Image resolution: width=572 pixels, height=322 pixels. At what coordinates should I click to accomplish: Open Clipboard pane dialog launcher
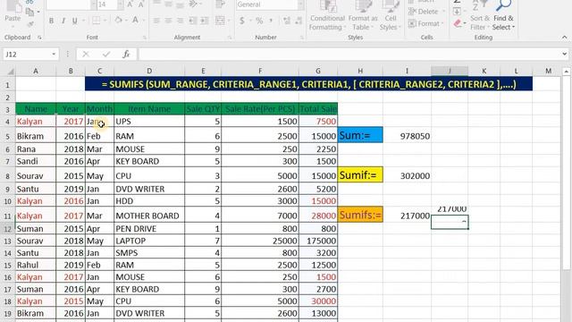click(x=39, y=38)
